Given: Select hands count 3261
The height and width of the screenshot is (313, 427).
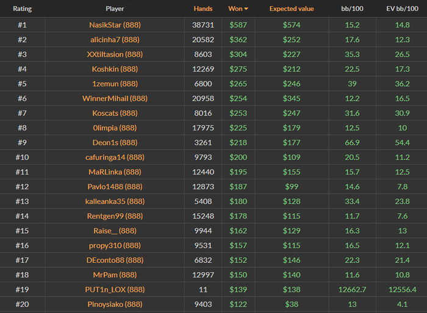Looking at the screenshot, I should pyautogui.click(x=203, y=143).
